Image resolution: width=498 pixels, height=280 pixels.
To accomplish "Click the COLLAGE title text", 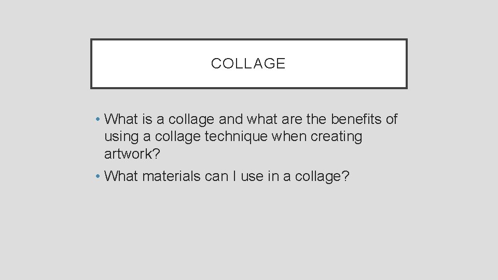I will tap(248, 64).
